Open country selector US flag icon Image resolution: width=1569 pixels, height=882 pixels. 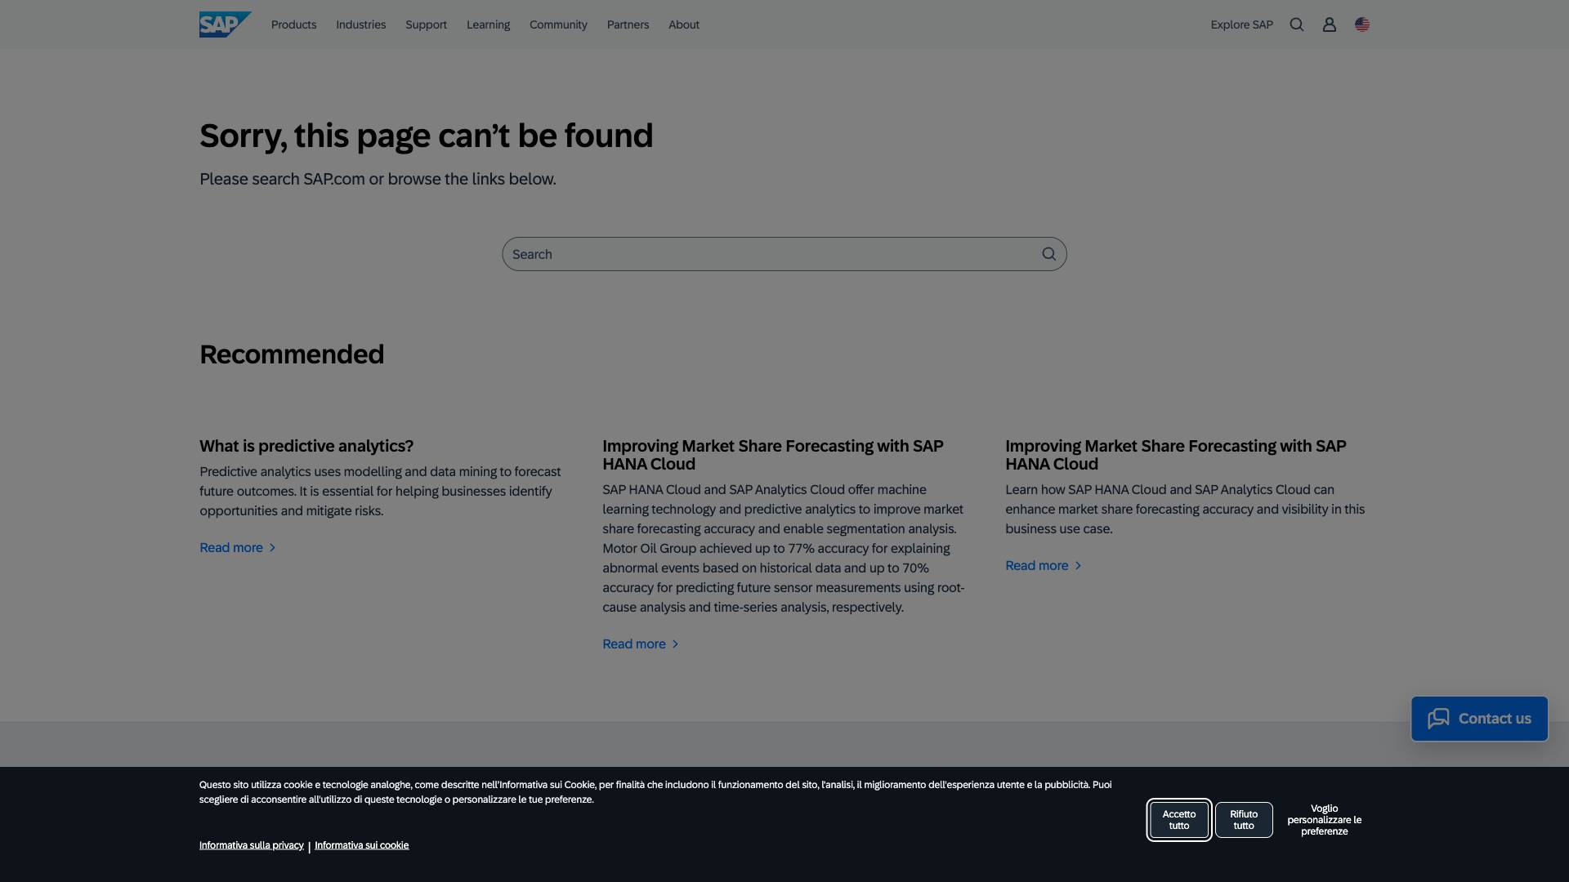pos(1362,24)
